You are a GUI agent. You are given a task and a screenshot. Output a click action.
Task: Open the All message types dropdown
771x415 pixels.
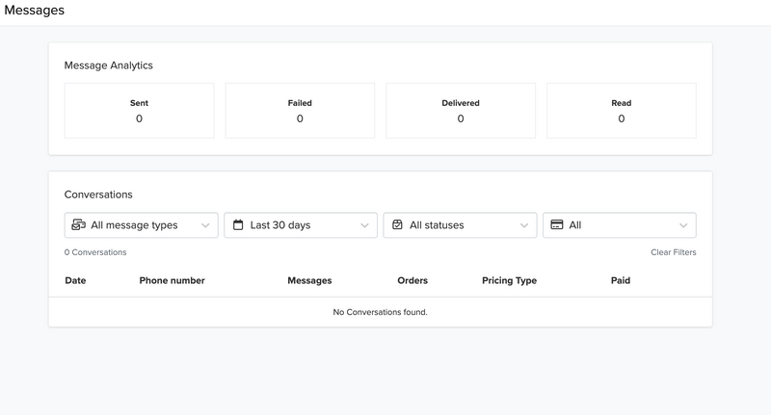click(x=141, y=225)
